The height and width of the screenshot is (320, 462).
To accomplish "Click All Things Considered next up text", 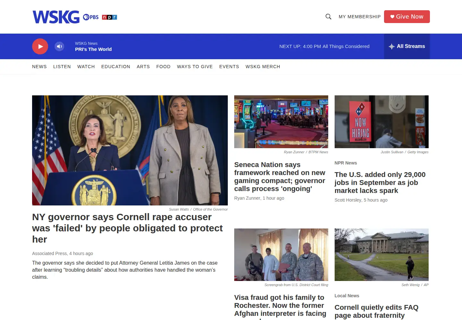I will (x=346, y=46).
